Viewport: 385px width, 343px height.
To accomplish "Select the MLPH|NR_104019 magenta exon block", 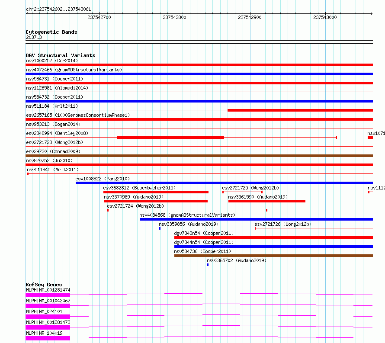I will 48,338.
